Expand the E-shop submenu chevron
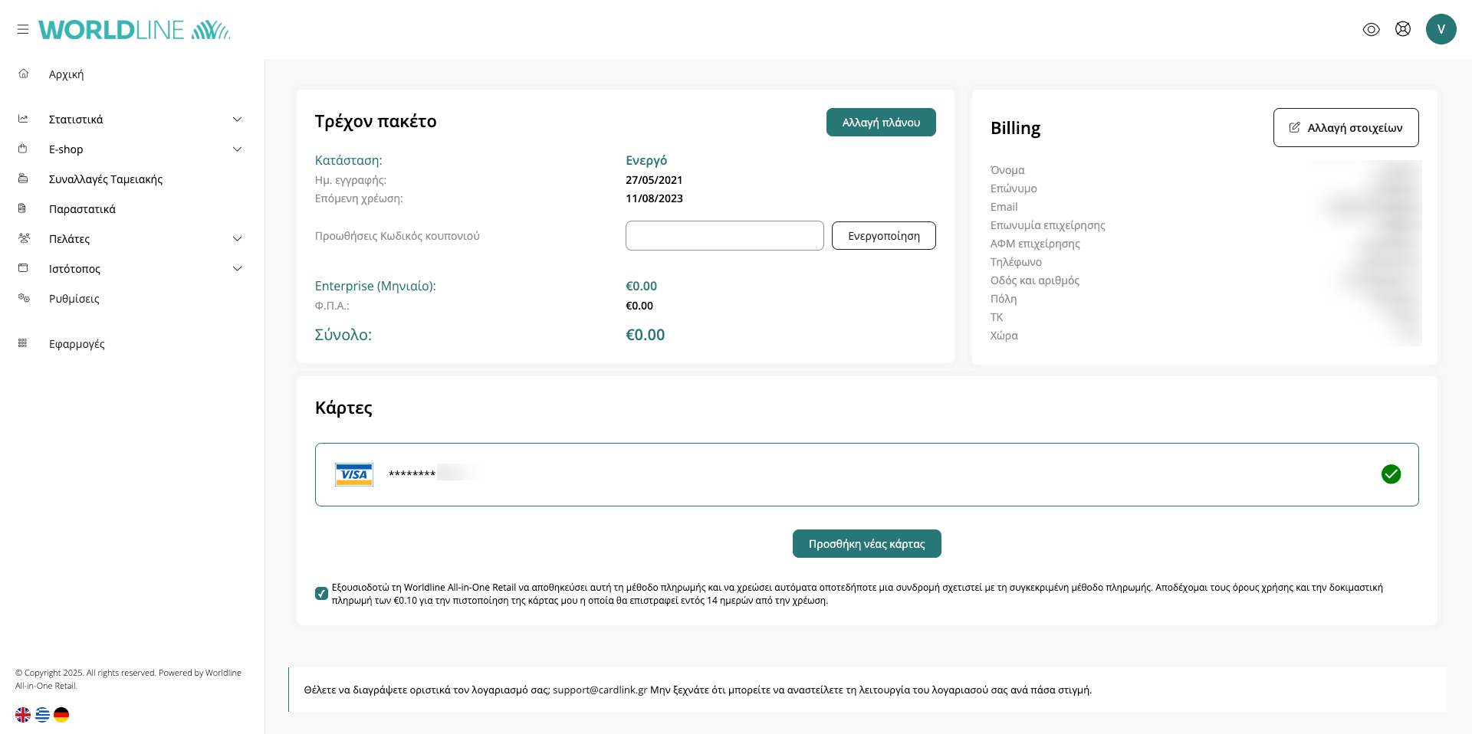 (x=237, y=149)
